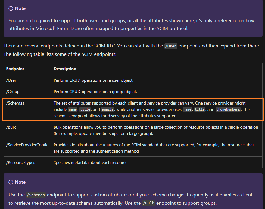Click the phoneNumbers code tag
Screen dimensions: 265x209
[x=228, y=109]
